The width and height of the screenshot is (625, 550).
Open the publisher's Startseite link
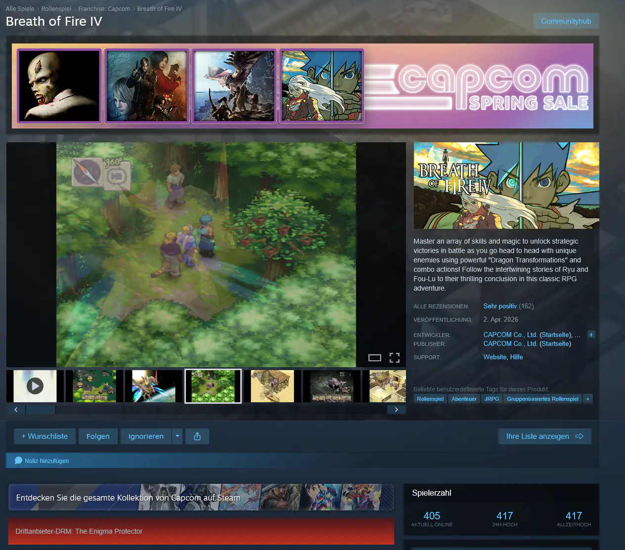tap(555, 343)
